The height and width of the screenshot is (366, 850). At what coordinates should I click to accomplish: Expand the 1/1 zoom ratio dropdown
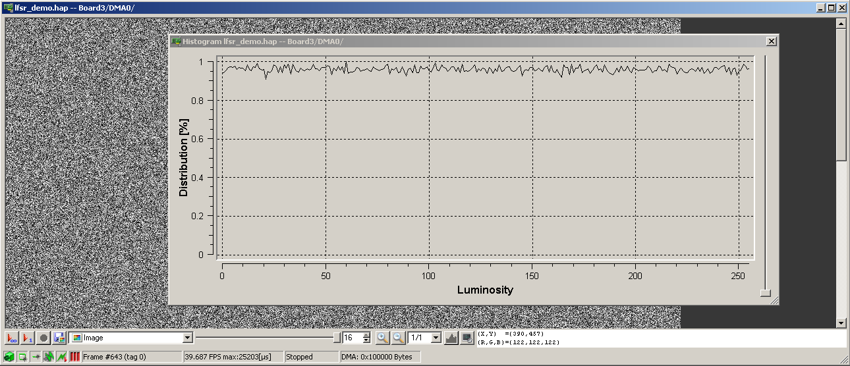coord(435,338)
